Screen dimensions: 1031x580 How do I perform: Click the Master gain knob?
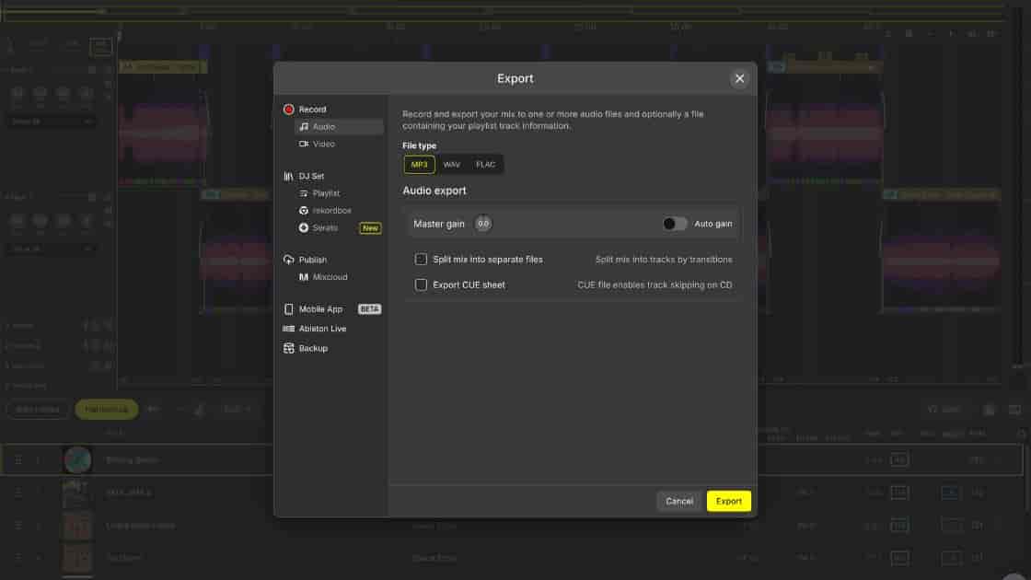[x=483, y=224]
